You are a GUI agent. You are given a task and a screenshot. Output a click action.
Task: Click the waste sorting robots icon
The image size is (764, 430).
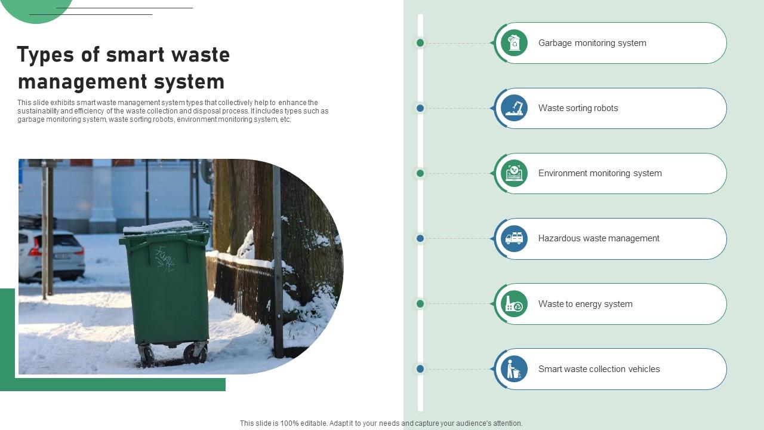tap(513, 108)
